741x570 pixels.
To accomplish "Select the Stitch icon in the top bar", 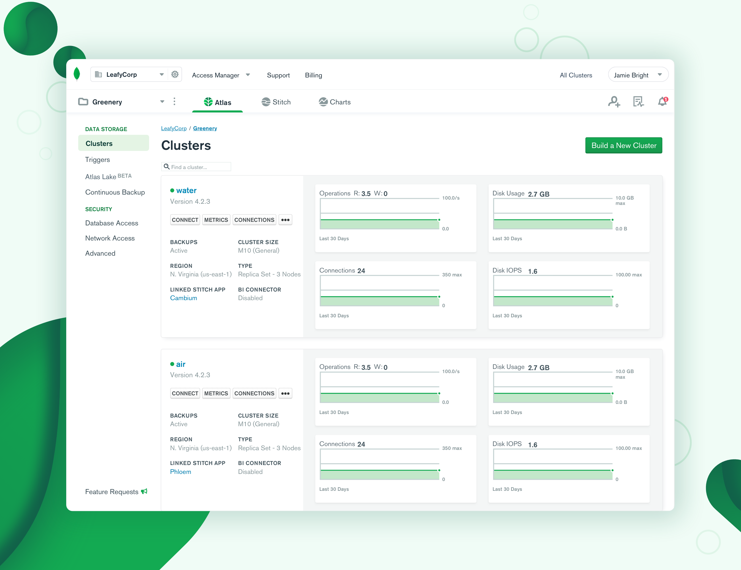I will pos(266,102).
